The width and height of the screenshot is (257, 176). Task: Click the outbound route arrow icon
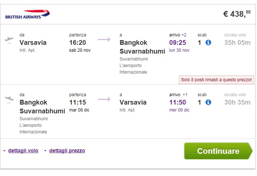[x=104, y=39]
